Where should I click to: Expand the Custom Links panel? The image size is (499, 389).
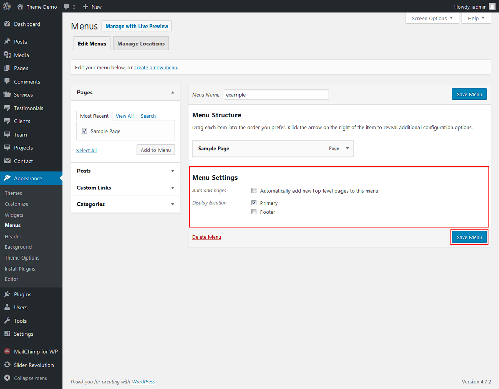click(125, 188)
